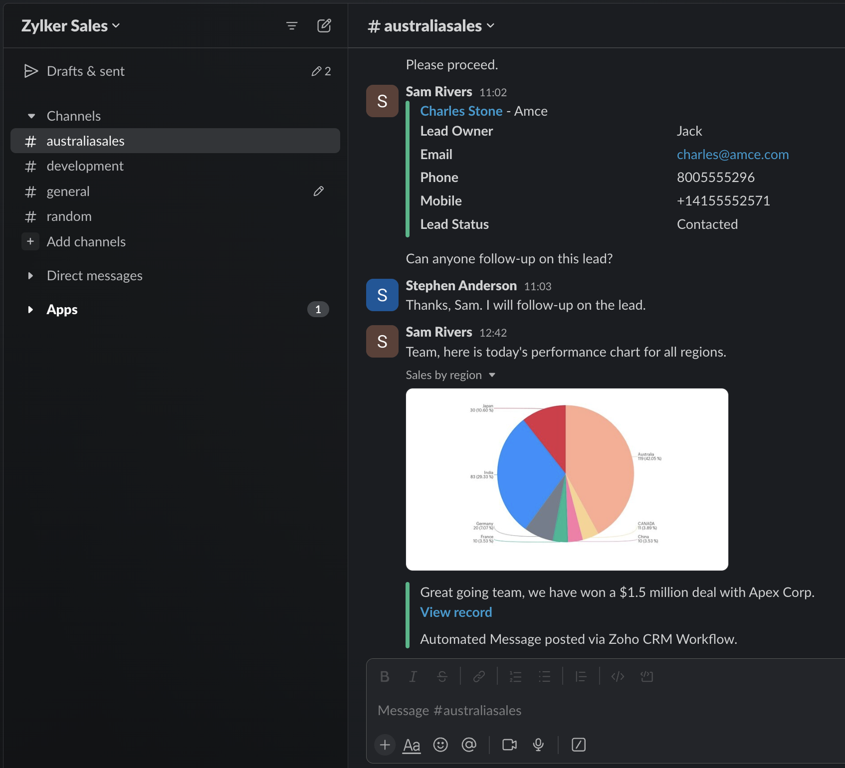Open Drafts & sent
This screenshot has width=845, height=768.
tap(85, 71)
